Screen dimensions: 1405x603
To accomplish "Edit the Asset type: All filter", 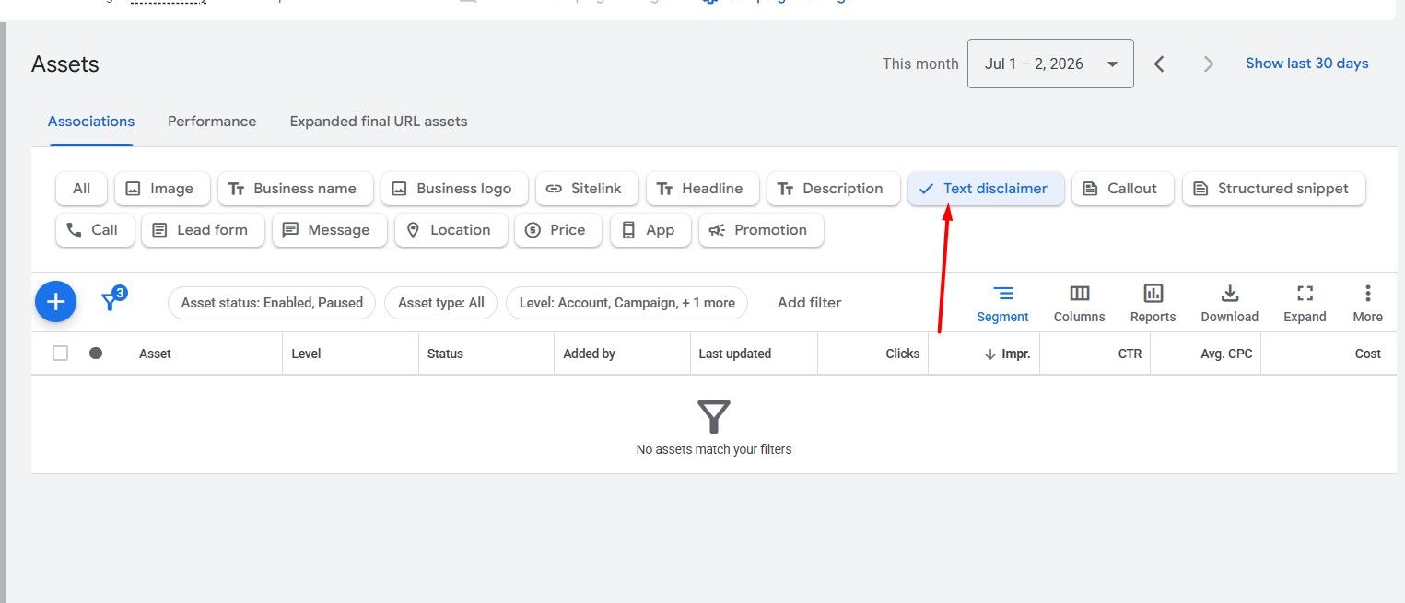I will click(441, 303).
